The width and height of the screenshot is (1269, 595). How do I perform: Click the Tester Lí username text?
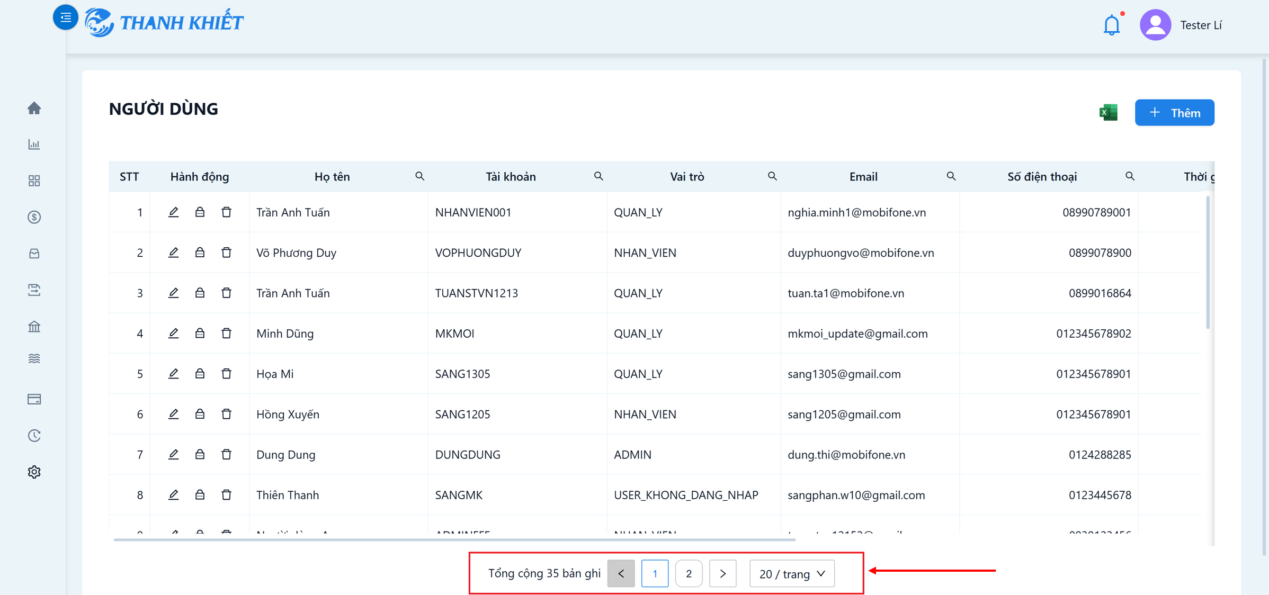(x=1201, y=25)
